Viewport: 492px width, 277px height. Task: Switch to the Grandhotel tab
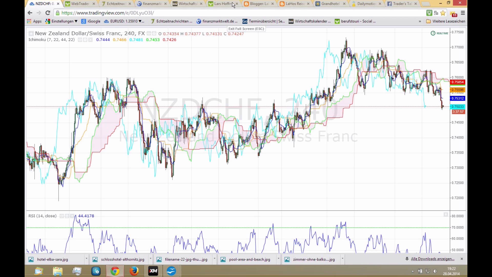(330, 4)
